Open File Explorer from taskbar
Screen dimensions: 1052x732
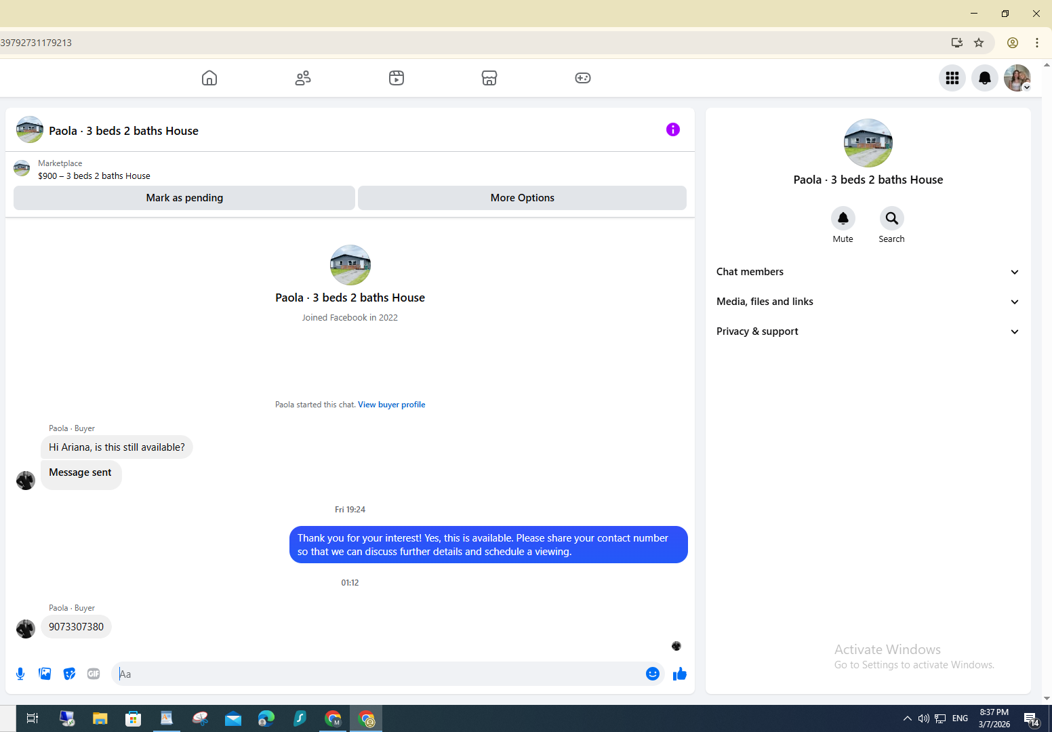100,718
